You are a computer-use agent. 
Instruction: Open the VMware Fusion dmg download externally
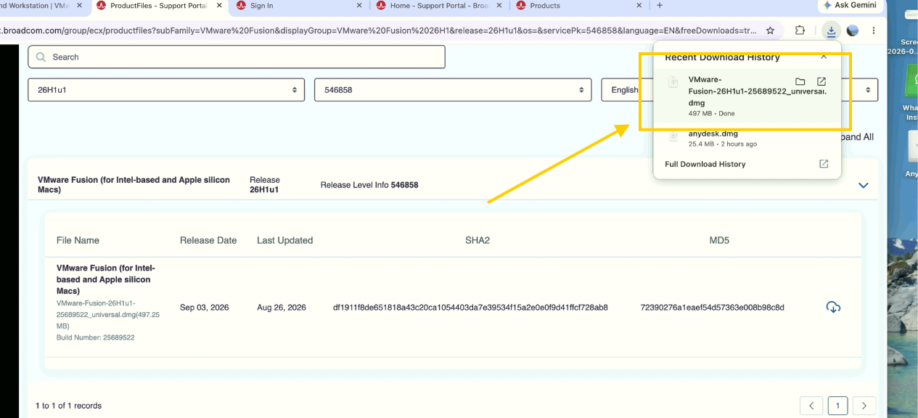coord(821,81)
